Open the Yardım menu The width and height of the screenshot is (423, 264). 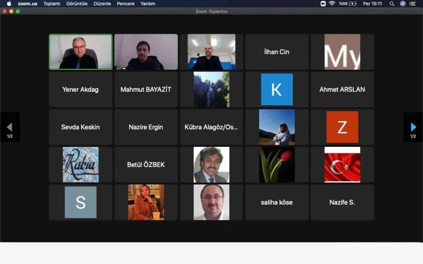[148, 4]
